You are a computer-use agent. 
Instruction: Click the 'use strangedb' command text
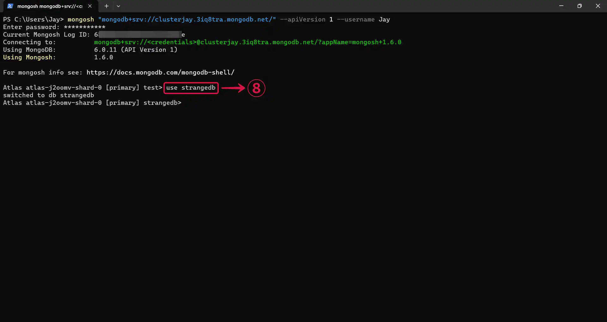click(x=191, y=88)
